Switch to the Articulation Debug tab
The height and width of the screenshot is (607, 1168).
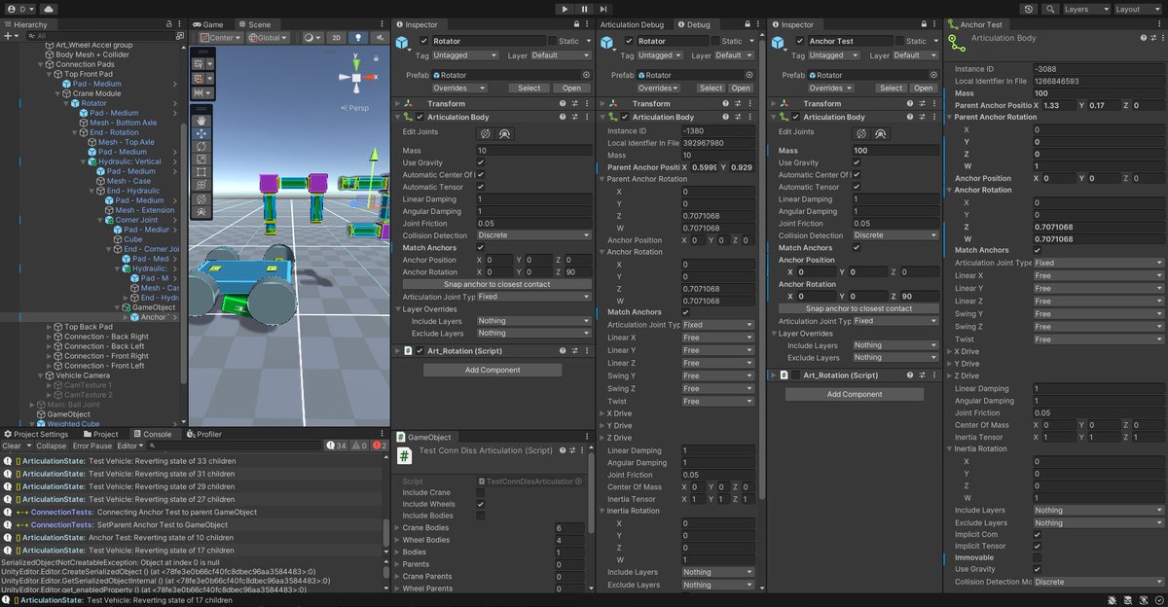point(632,23)
